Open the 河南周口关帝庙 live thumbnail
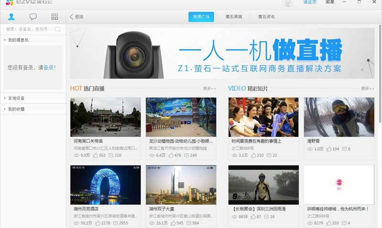 click(x=106, y=117)
